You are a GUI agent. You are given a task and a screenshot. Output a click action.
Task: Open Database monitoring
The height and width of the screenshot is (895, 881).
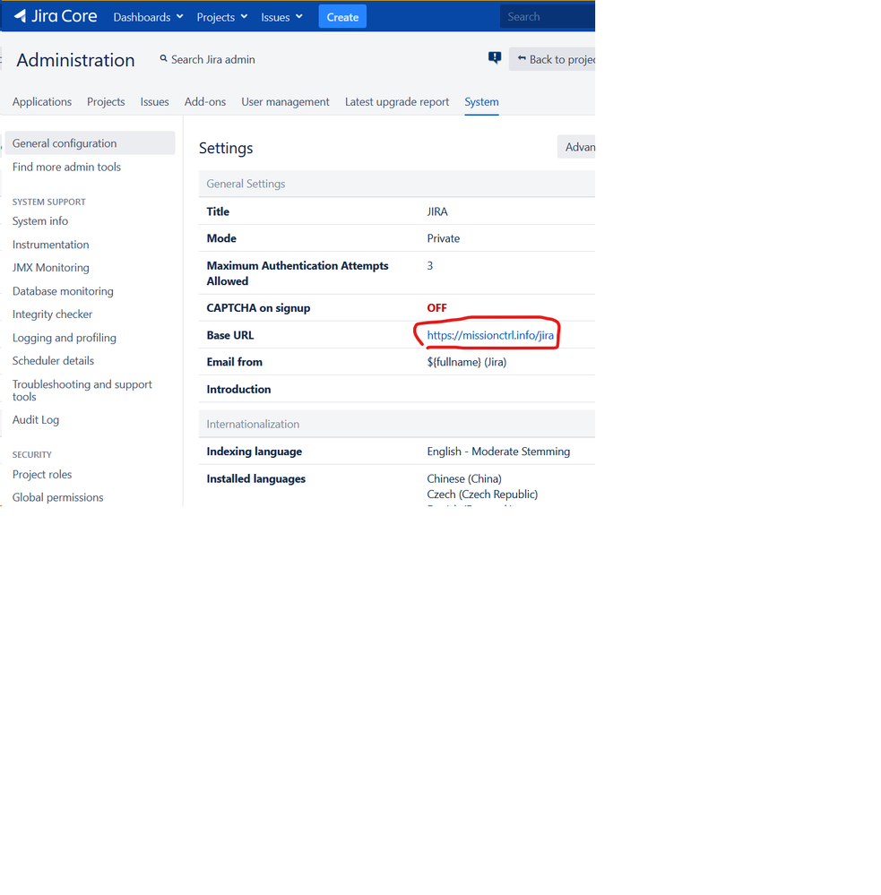click(63, 291)
